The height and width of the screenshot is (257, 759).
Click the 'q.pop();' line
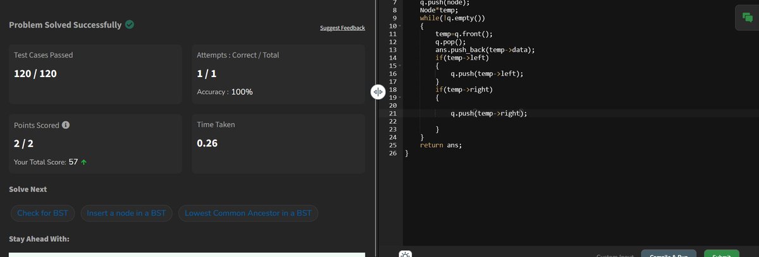(x=450, y=42)
